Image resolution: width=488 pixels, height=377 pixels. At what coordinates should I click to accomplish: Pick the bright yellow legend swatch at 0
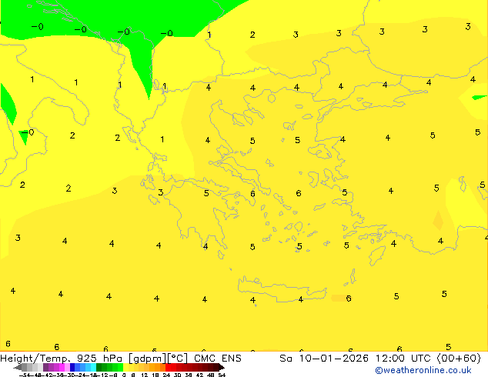[x=125, y=367]
